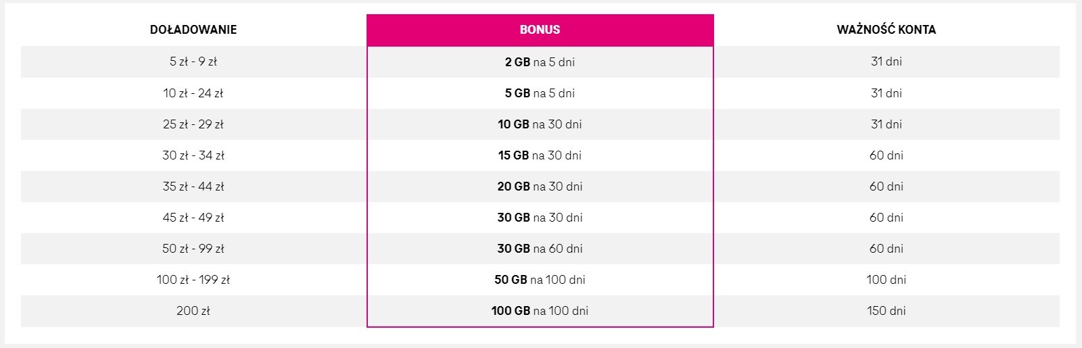Click the WAŻNOŚĆ KONTA header

tap(886, 30)
